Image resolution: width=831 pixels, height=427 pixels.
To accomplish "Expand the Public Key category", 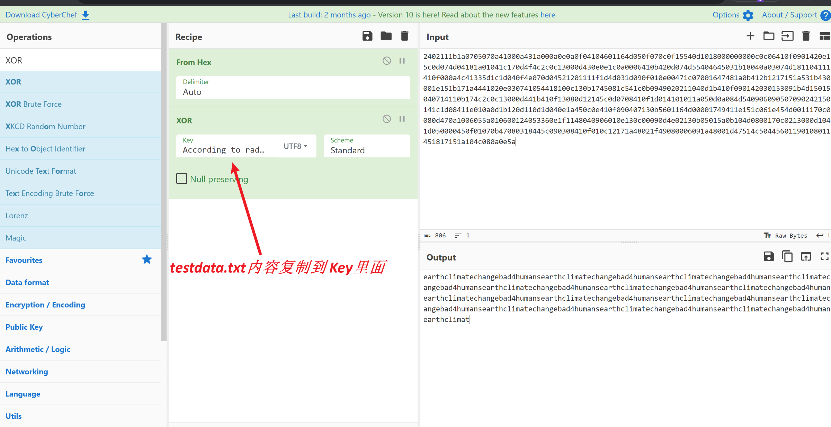I will coord(81,327).
